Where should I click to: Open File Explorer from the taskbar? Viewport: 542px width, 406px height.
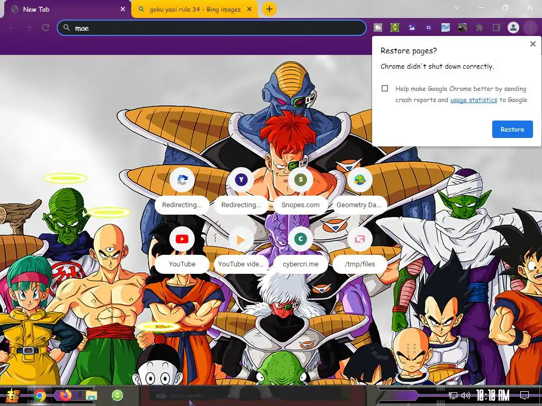[x=92, y=395]
